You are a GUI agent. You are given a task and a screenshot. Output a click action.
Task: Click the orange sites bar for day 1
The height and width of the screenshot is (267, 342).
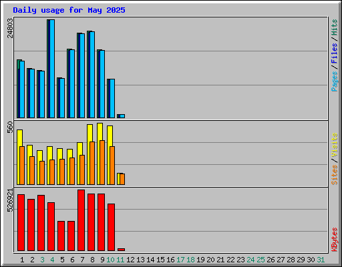coord(22,166)
